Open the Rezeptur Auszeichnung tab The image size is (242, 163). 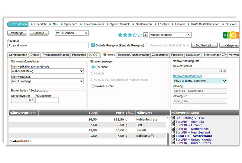click(x=133, y=55)
